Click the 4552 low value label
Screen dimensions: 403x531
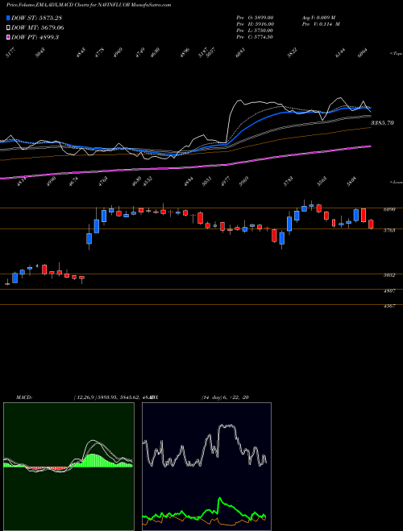[x=148, y=182]
